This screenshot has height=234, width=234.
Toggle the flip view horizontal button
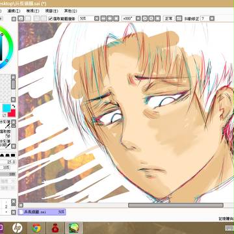[179, 19]
